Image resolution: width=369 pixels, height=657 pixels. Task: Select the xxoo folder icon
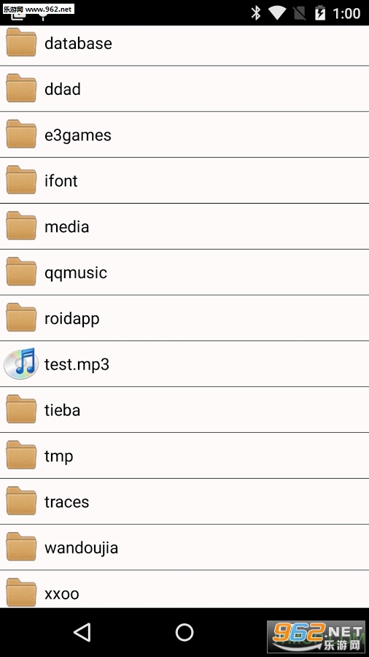21,592
